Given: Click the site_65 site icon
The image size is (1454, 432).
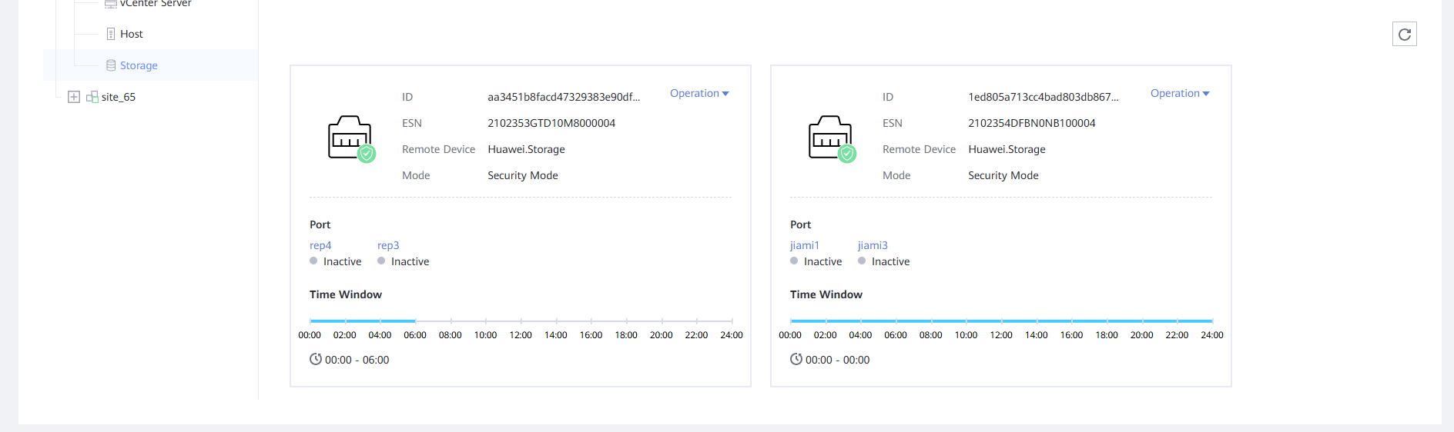Looking at the screenshot, I should coord(92,97).
